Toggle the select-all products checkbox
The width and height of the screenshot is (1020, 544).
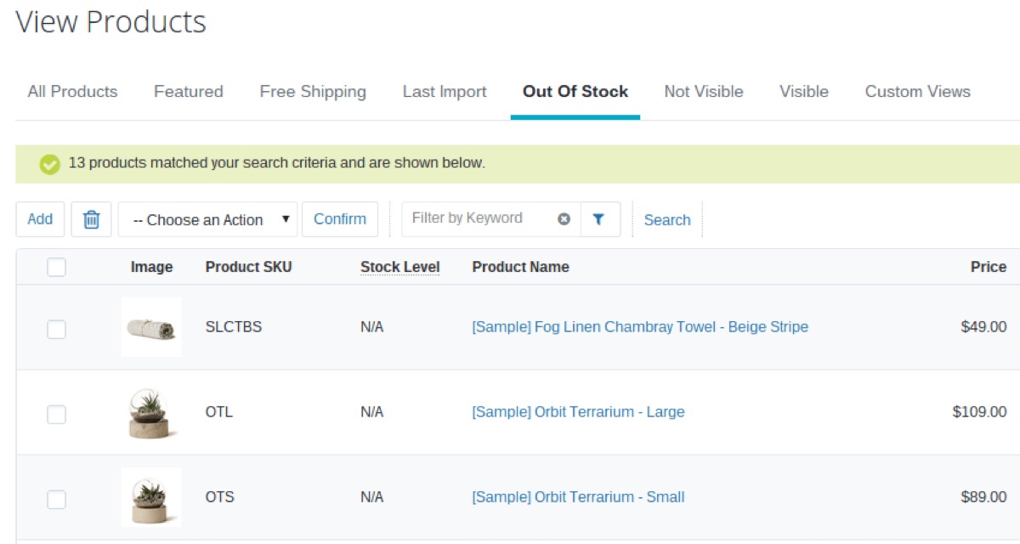(56, 268)
